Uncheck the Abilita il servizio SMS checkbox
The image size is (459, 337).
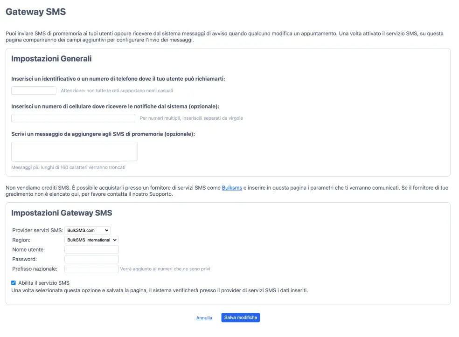(14, 283)
